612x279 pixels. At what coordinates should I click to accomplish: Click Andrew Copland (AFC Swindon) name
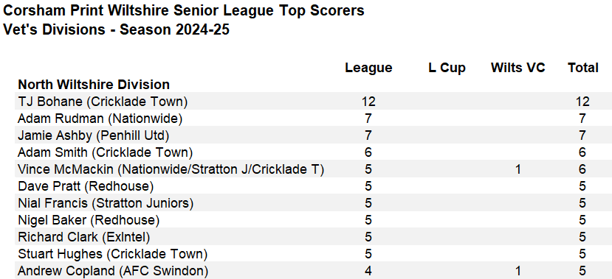coord(113,271)
